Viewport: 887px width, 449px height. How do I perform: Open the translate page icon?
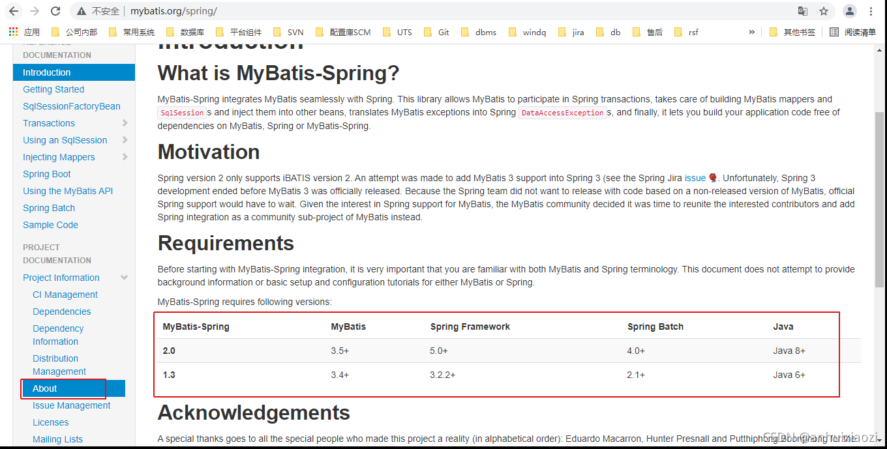click(803, 11)
